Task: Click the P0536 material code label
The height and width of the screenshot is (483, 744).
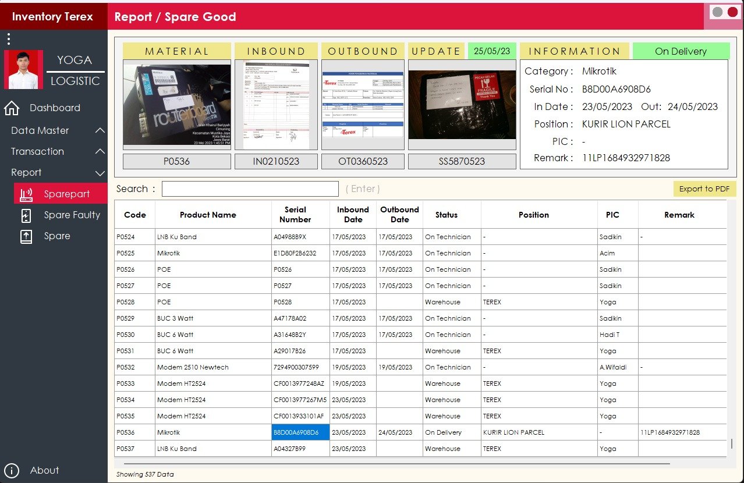Action: click(177, 161)
